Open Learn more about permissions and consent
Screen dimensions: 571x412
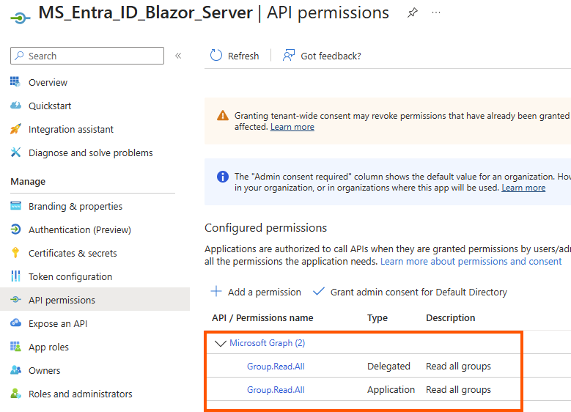click(471, 262)
